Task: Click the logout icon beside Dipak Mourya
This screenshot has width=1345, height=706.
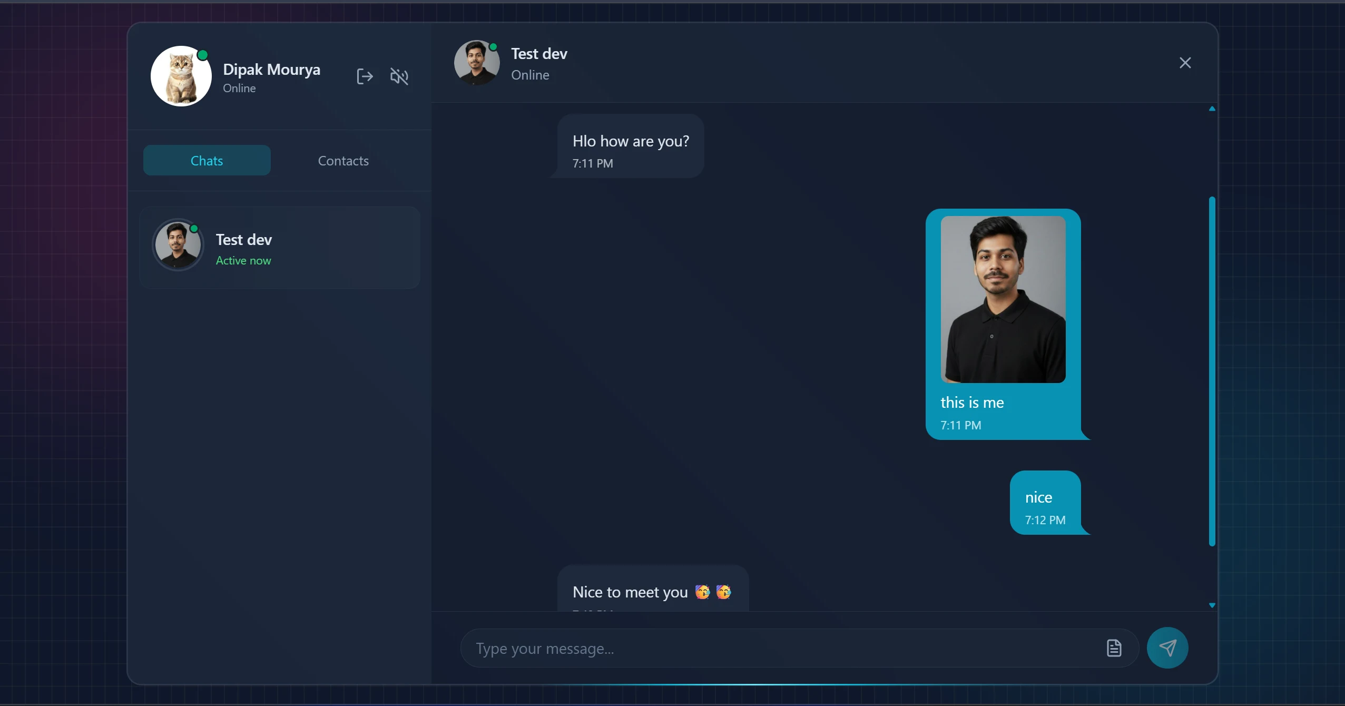Action: pyautogui.click(x=365, y=76)
